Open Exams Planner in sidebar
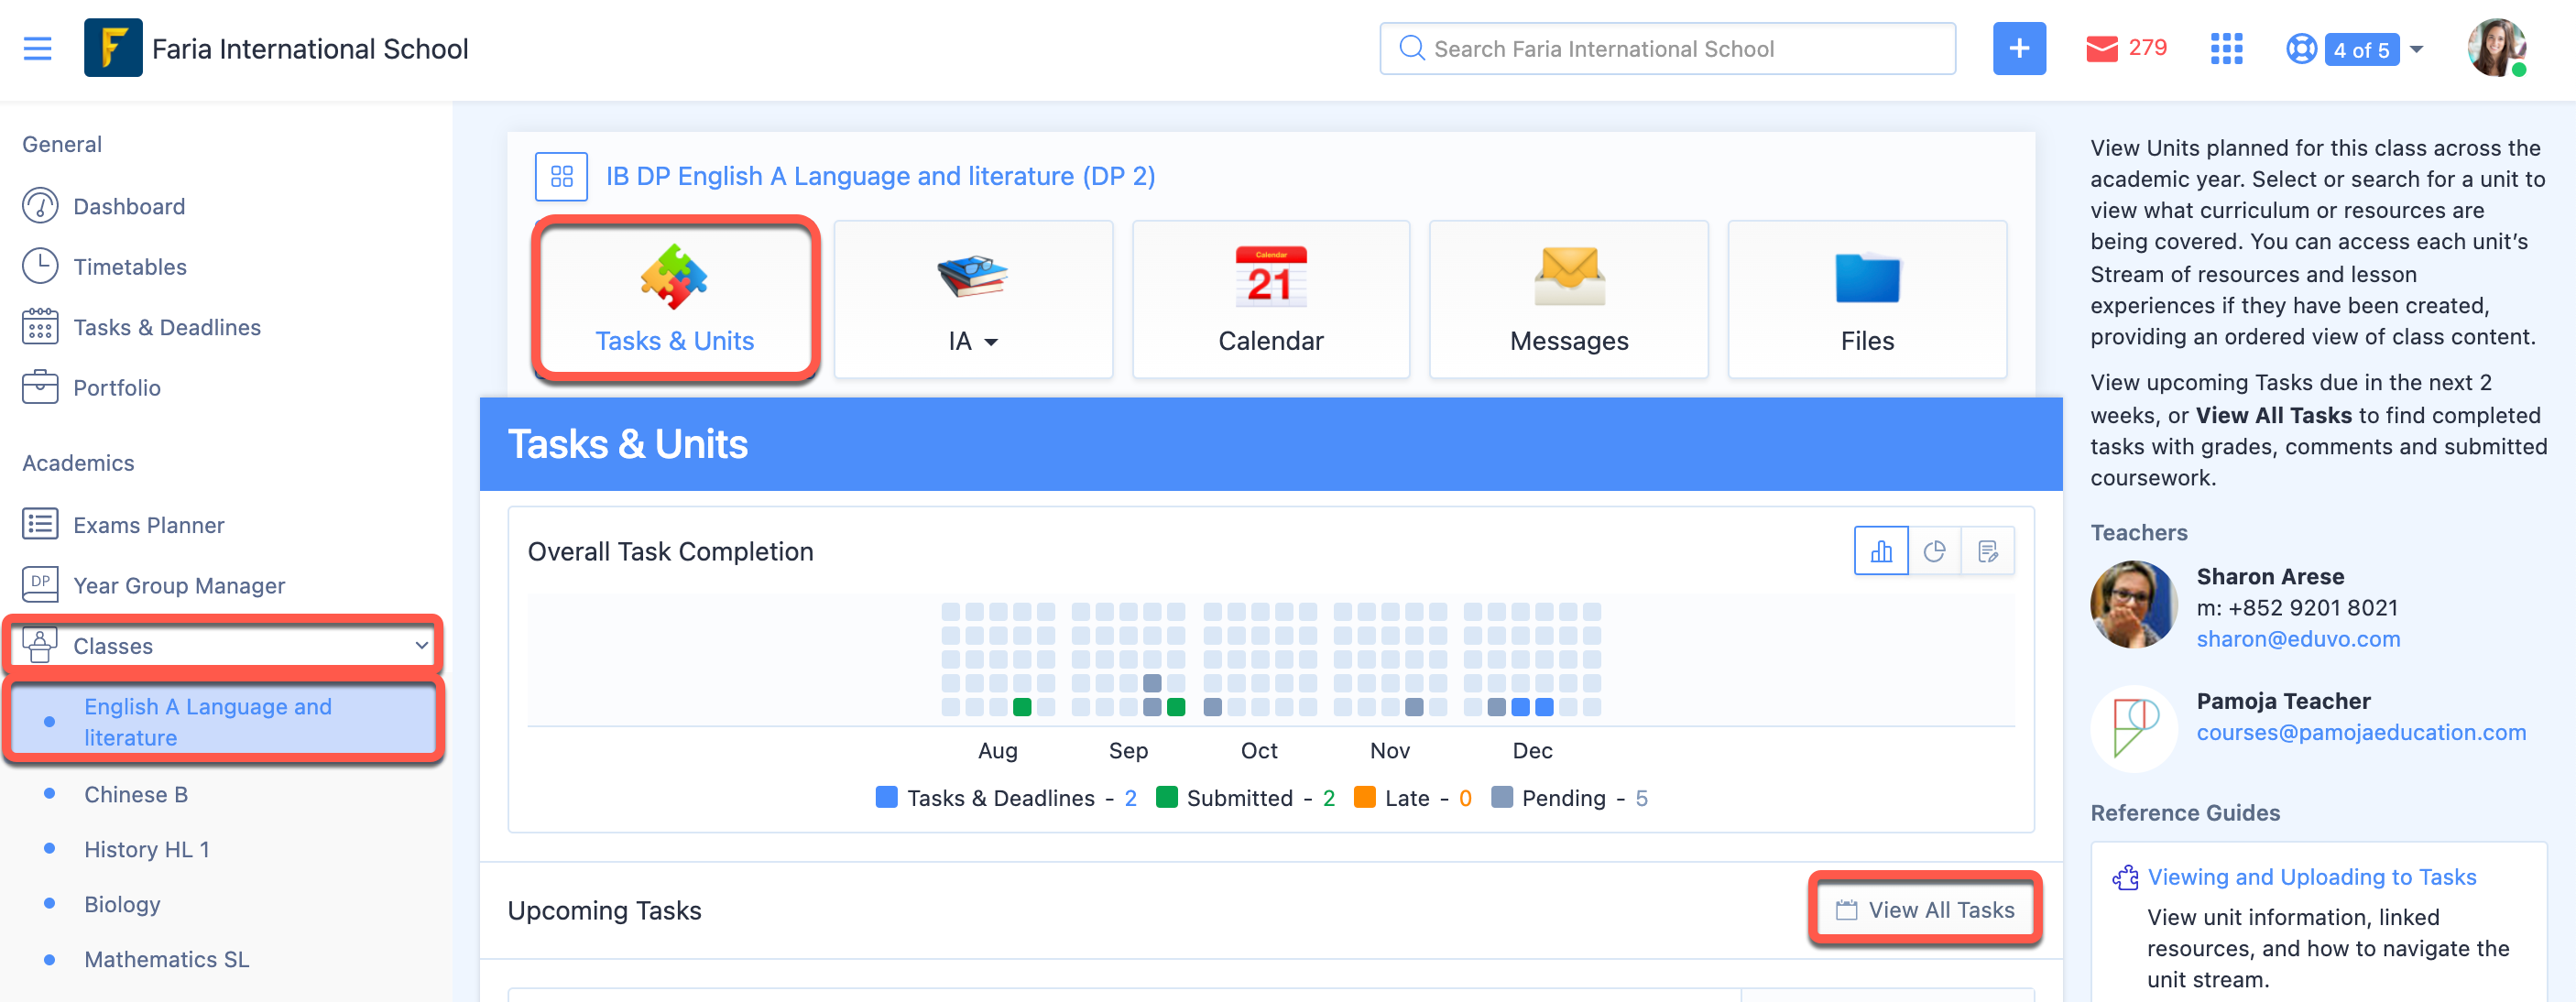Image resolution: width=2576 pixels, height=1002 pixels. coord(149,525)
